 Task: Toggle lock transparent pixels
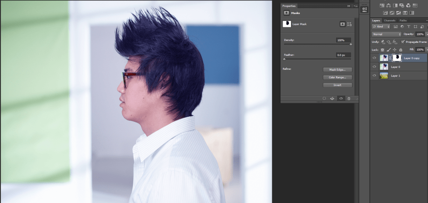[382, 50]
